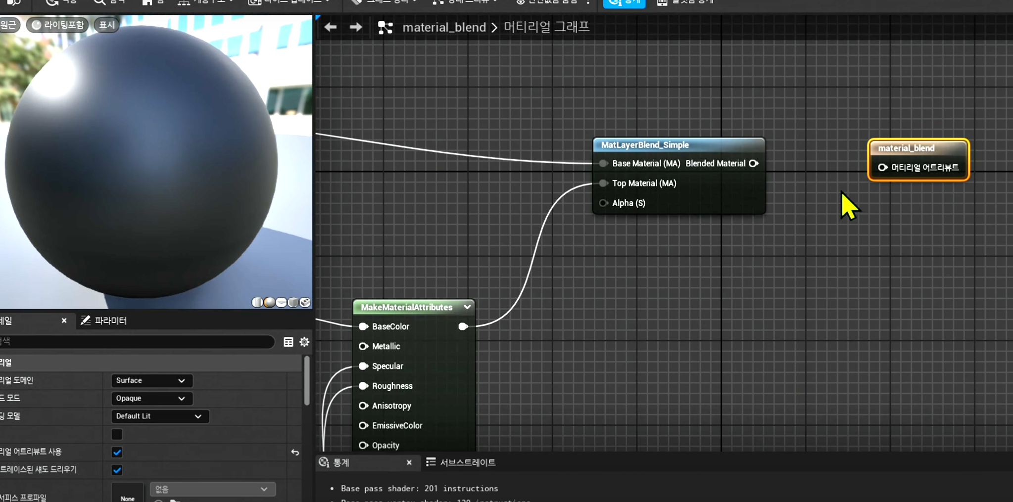Image resolution: width=1013 pixels, height=502 pixels.
Task: Uncheck Use Material Attributes (어트리뷰트 사용) checkbox
Action: tap(117, 452)
